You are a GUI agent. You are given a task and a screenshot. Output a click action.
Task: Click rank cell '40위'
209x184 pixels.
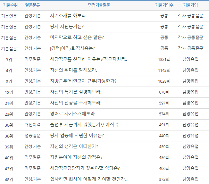pyautogui.click(x=9, y=158)
